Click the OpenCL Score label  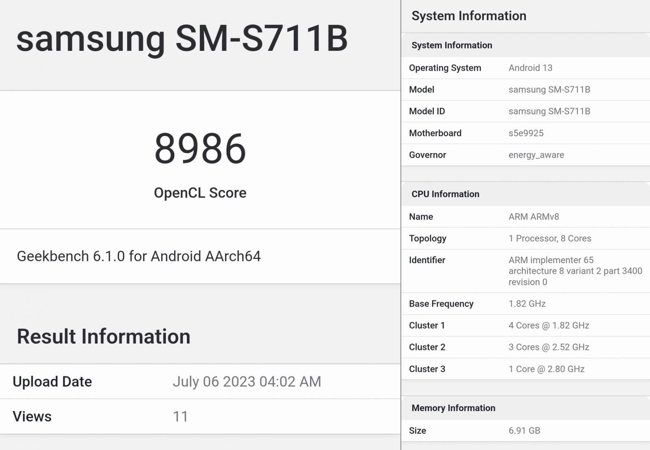[200, 193]
